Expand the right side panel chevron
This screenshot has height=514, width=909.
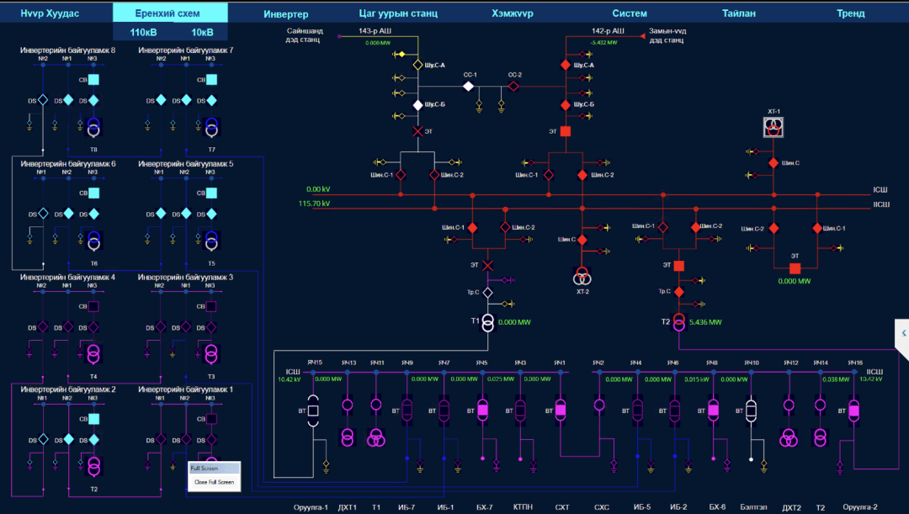point(902,333)
